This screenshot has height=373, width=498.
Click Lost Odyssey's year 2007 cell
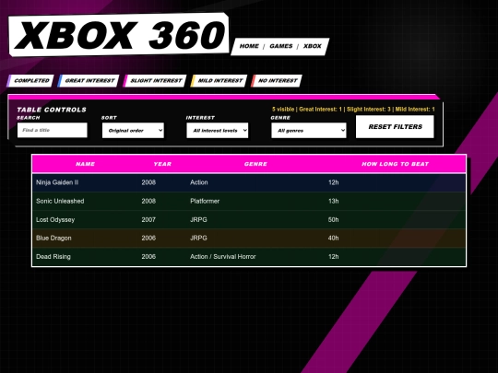[148, 219]
